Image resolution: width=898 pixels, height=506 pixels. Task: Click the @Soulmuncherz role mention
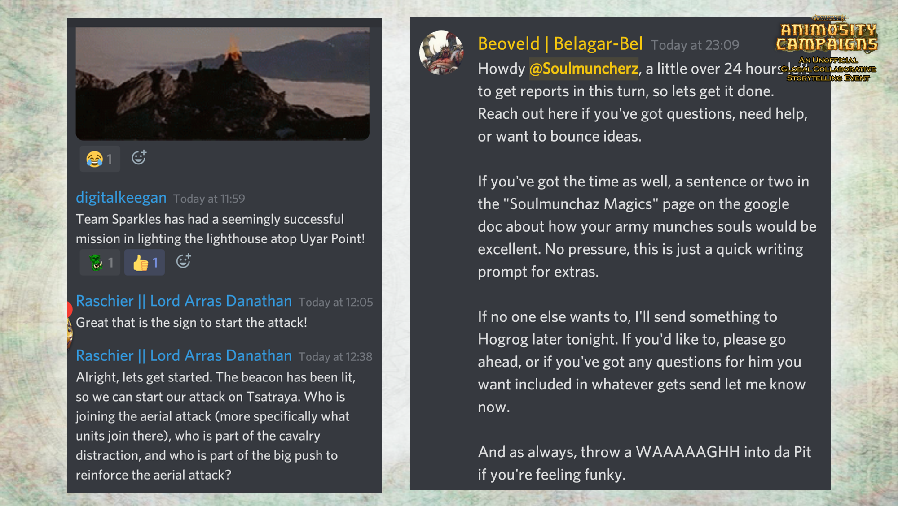(583, 69)
